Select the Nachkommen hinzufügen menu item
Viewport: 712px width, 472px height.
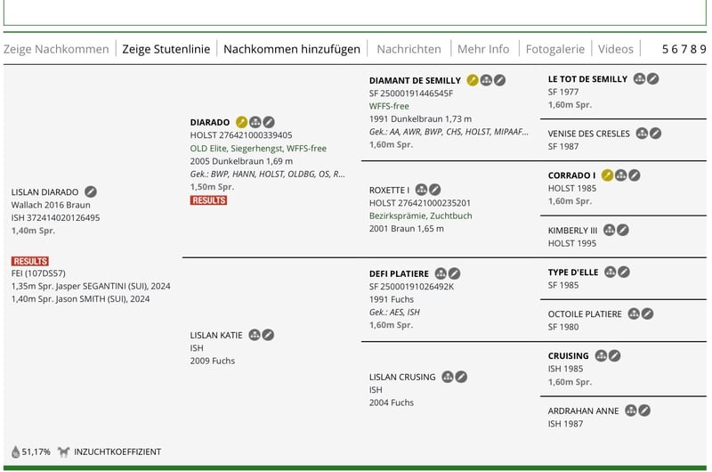pos(292,49)
